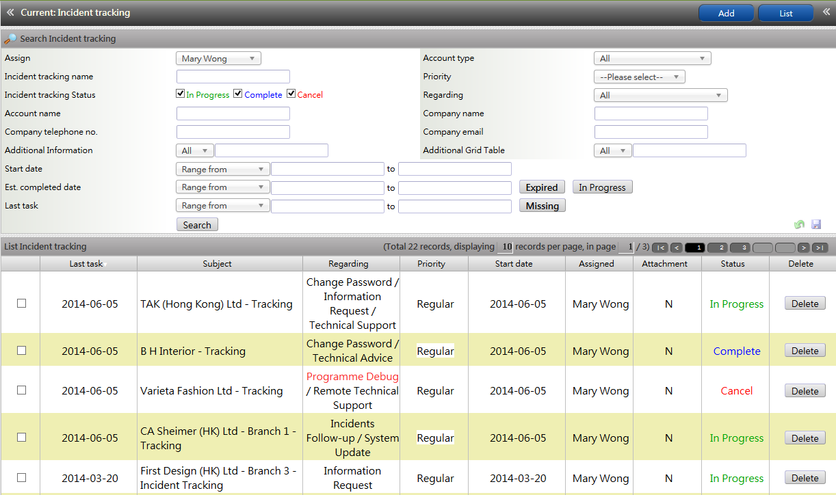The width and height of the screenshot is (836, 495).
Task: Click the Add button
Action: 726,13
